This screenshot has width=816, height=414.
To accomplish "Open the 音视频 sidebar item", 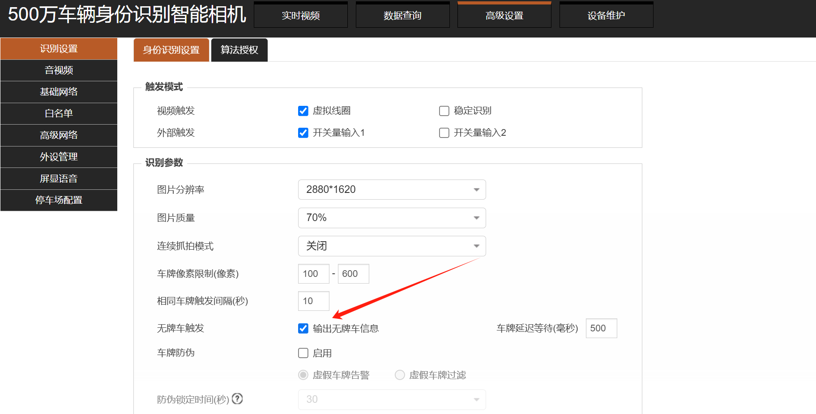I will coord(59,70).
